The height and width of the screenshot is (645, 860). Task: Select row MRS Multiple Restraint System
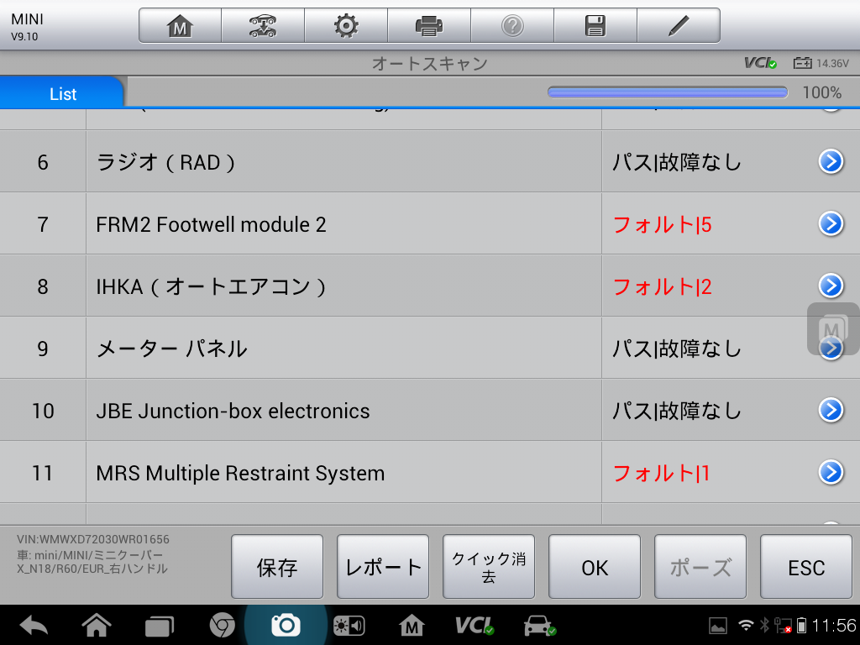(430, 472)
